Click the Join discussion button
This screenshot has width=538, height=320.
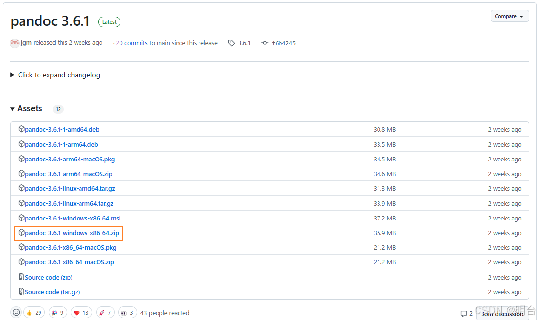point(502,314)
